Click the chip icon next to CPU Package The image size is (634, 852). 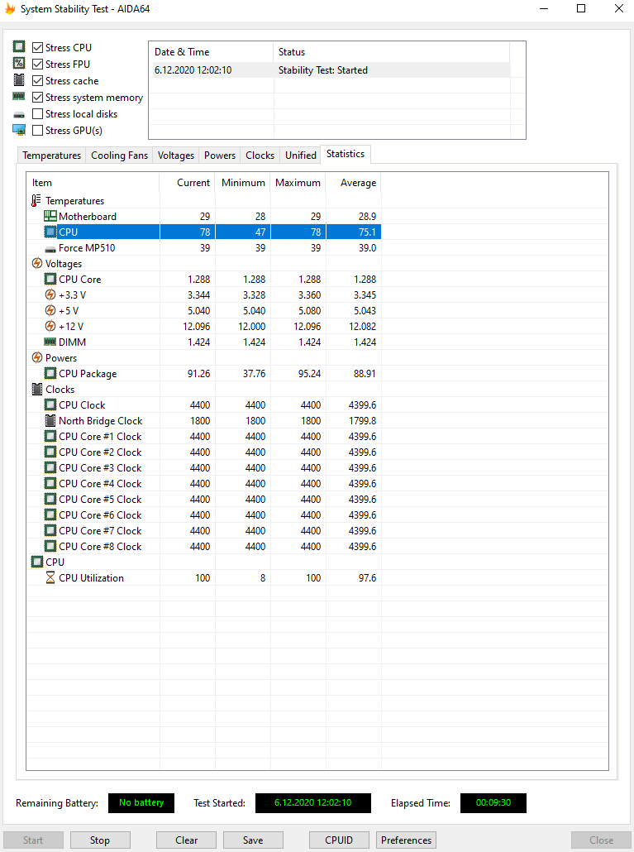(50, 373)
